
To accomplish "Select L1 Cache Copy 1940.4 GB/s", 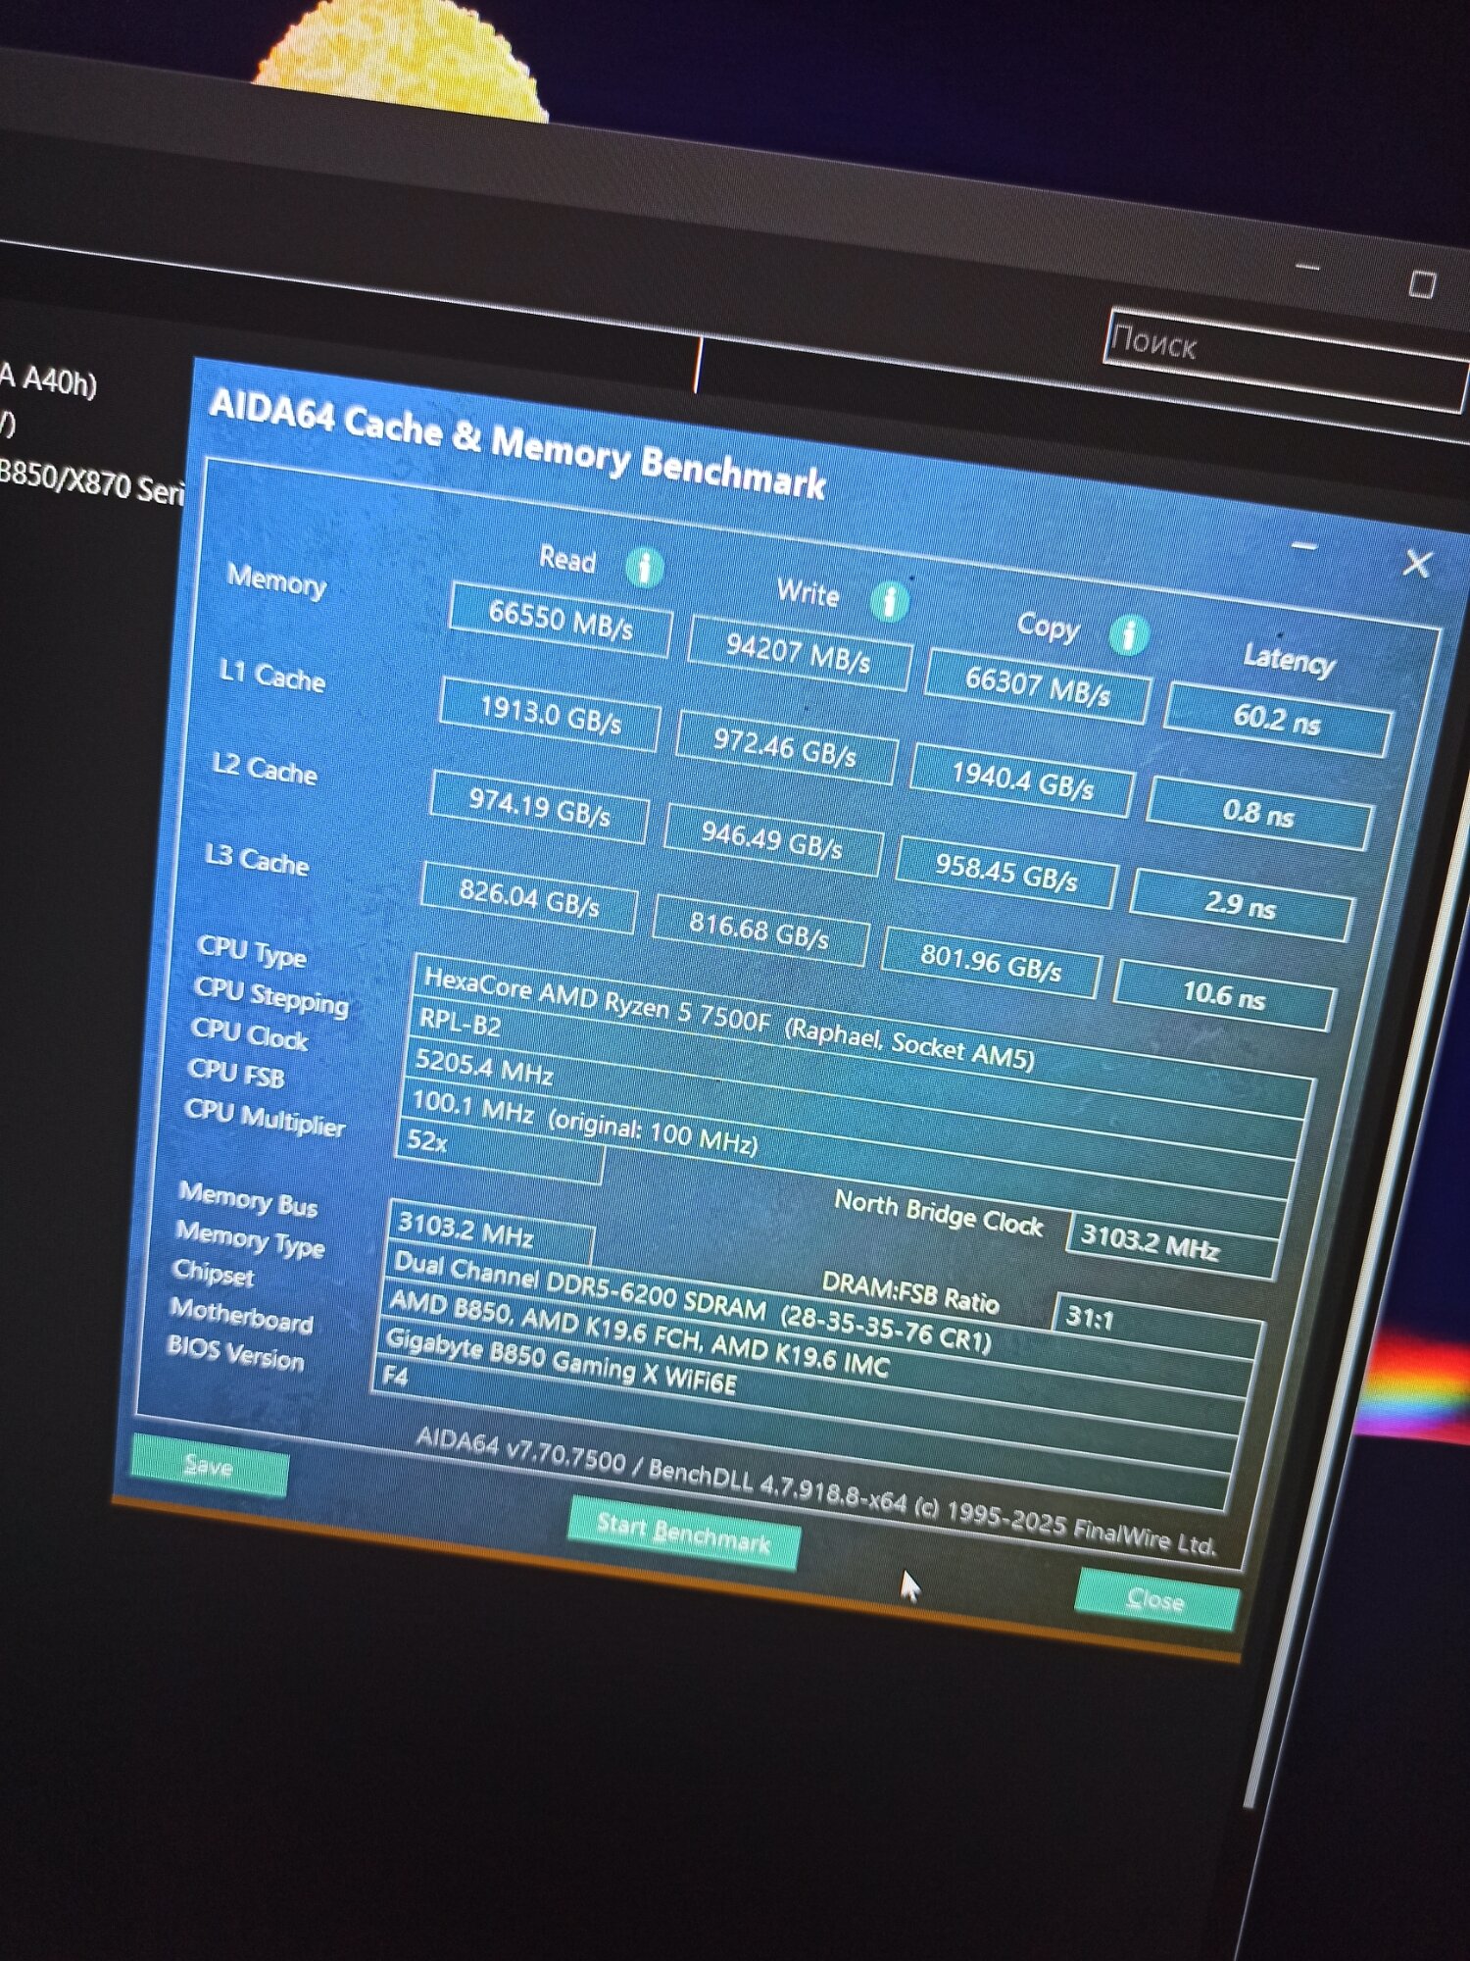I will pos(1023,780).
